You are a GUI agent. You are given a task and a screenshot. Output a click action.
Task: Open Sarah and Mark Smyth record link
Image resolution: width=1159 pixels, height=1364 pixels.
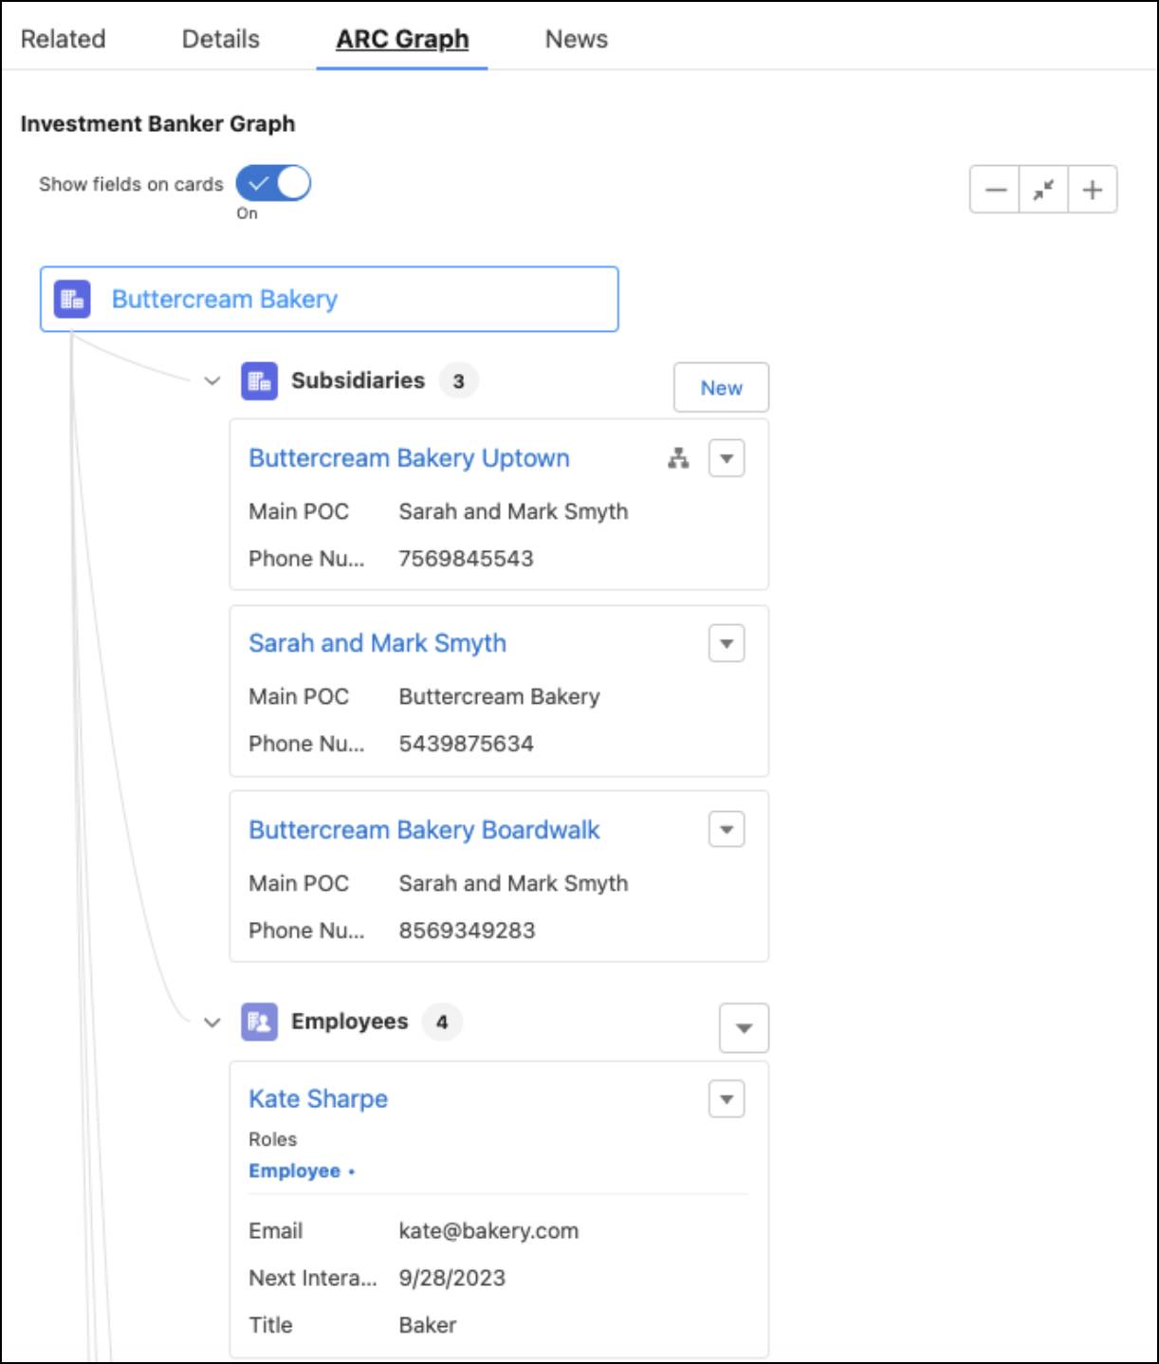click(x=377, y=643)
